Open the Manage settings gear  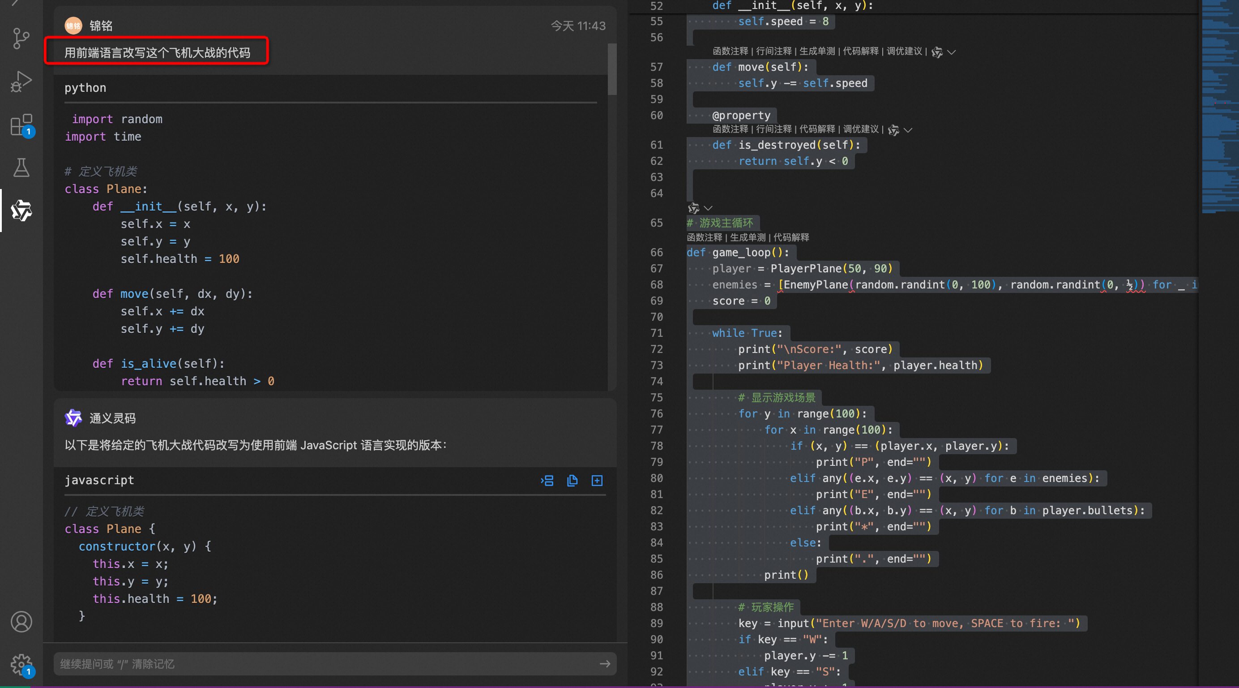click(x=21, y=664)
